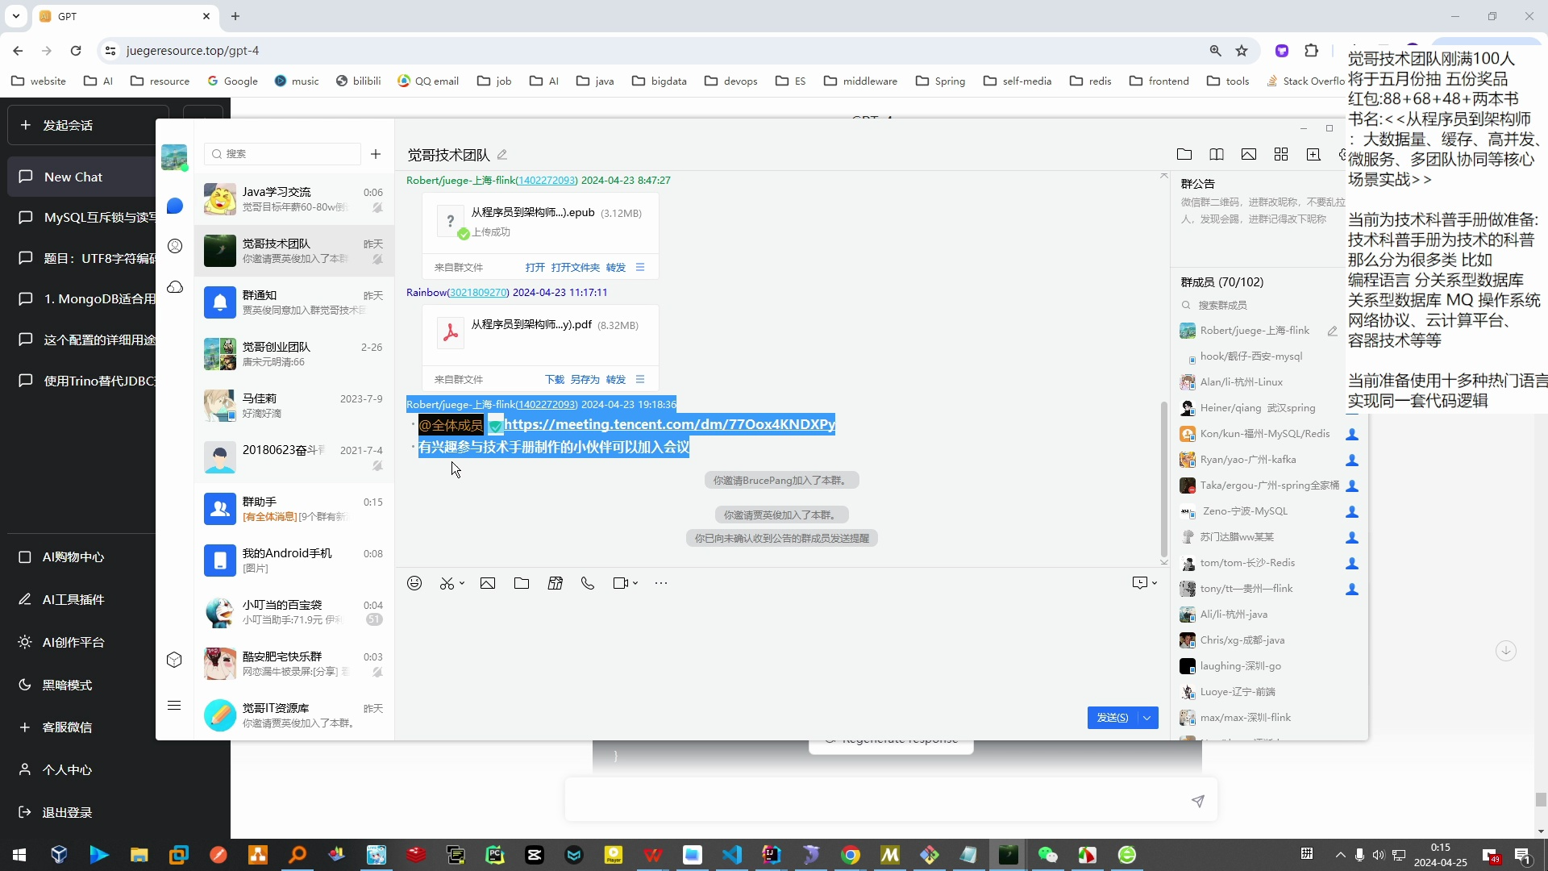
Task: Expand the message history dropdown arrow
Action: 1155,583
